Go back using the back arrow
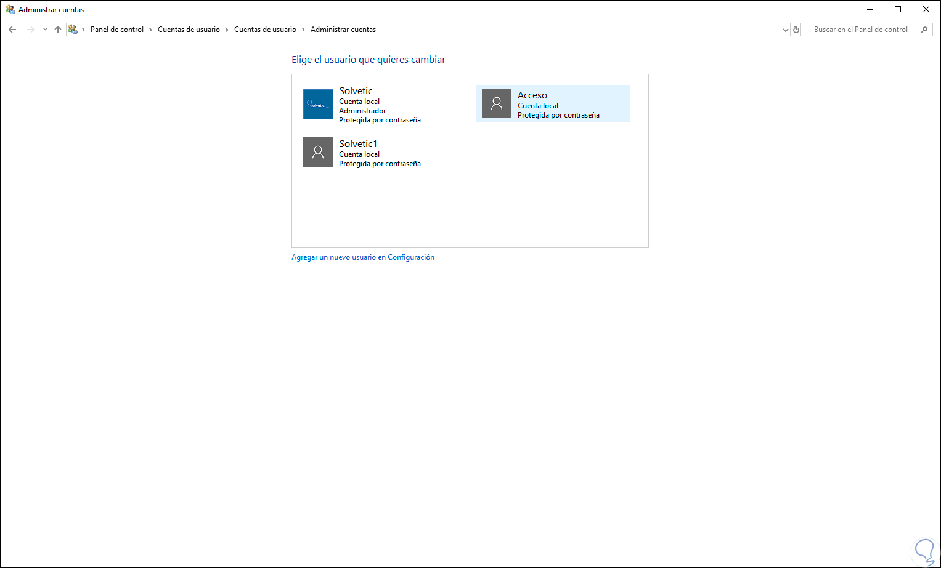 (12, 30)
